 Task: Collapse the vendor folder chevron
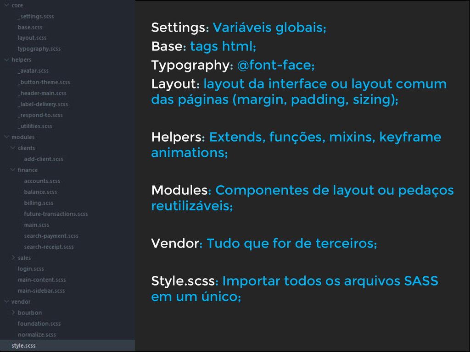(x=6, y=302)
